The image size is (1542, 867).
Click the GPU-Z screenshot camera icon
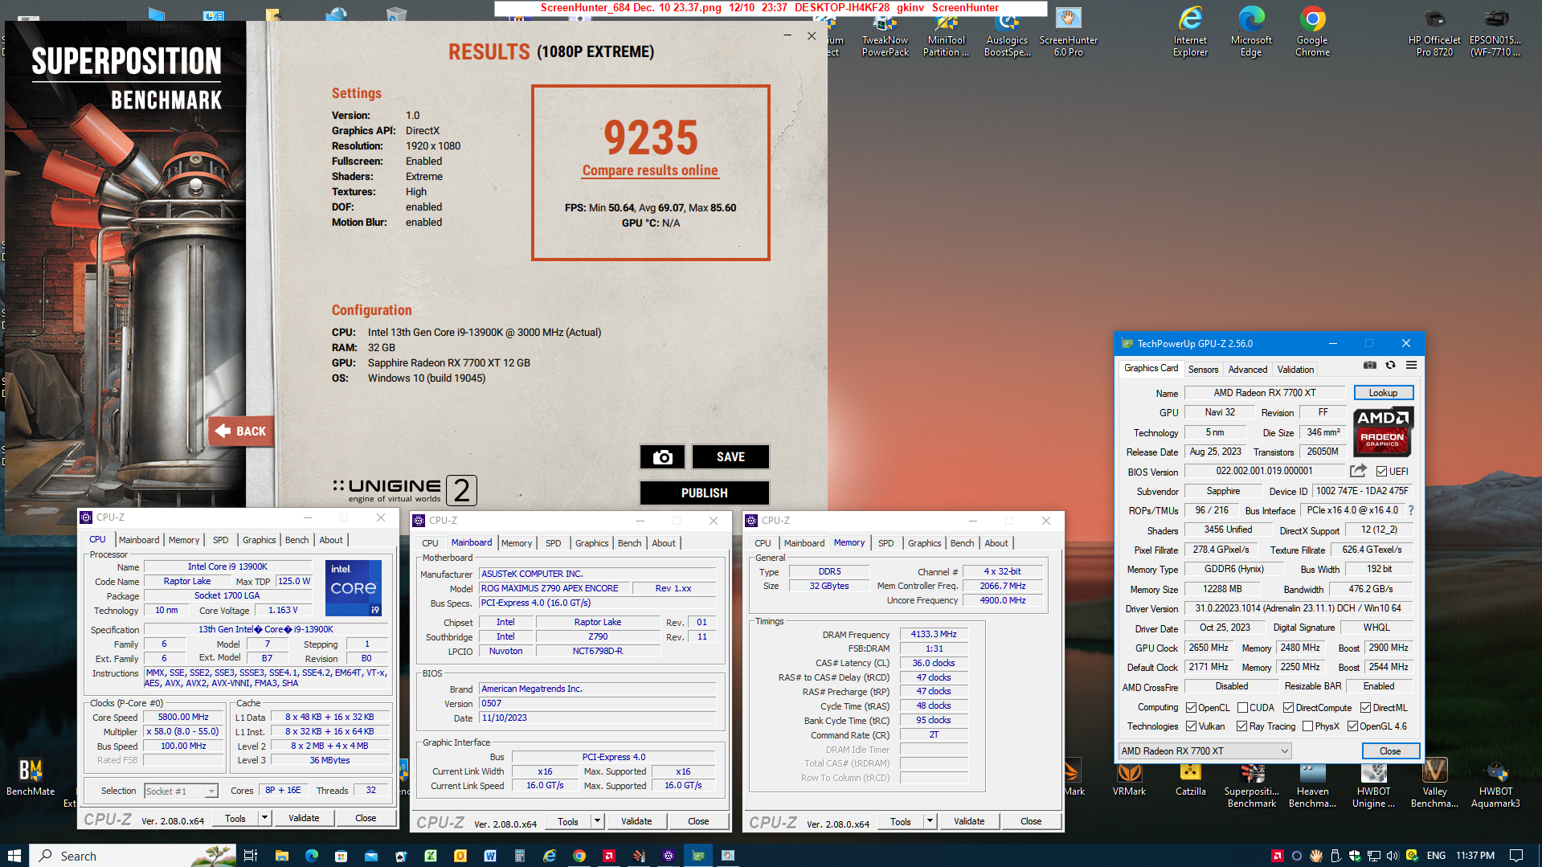[x=1370, y=366]
